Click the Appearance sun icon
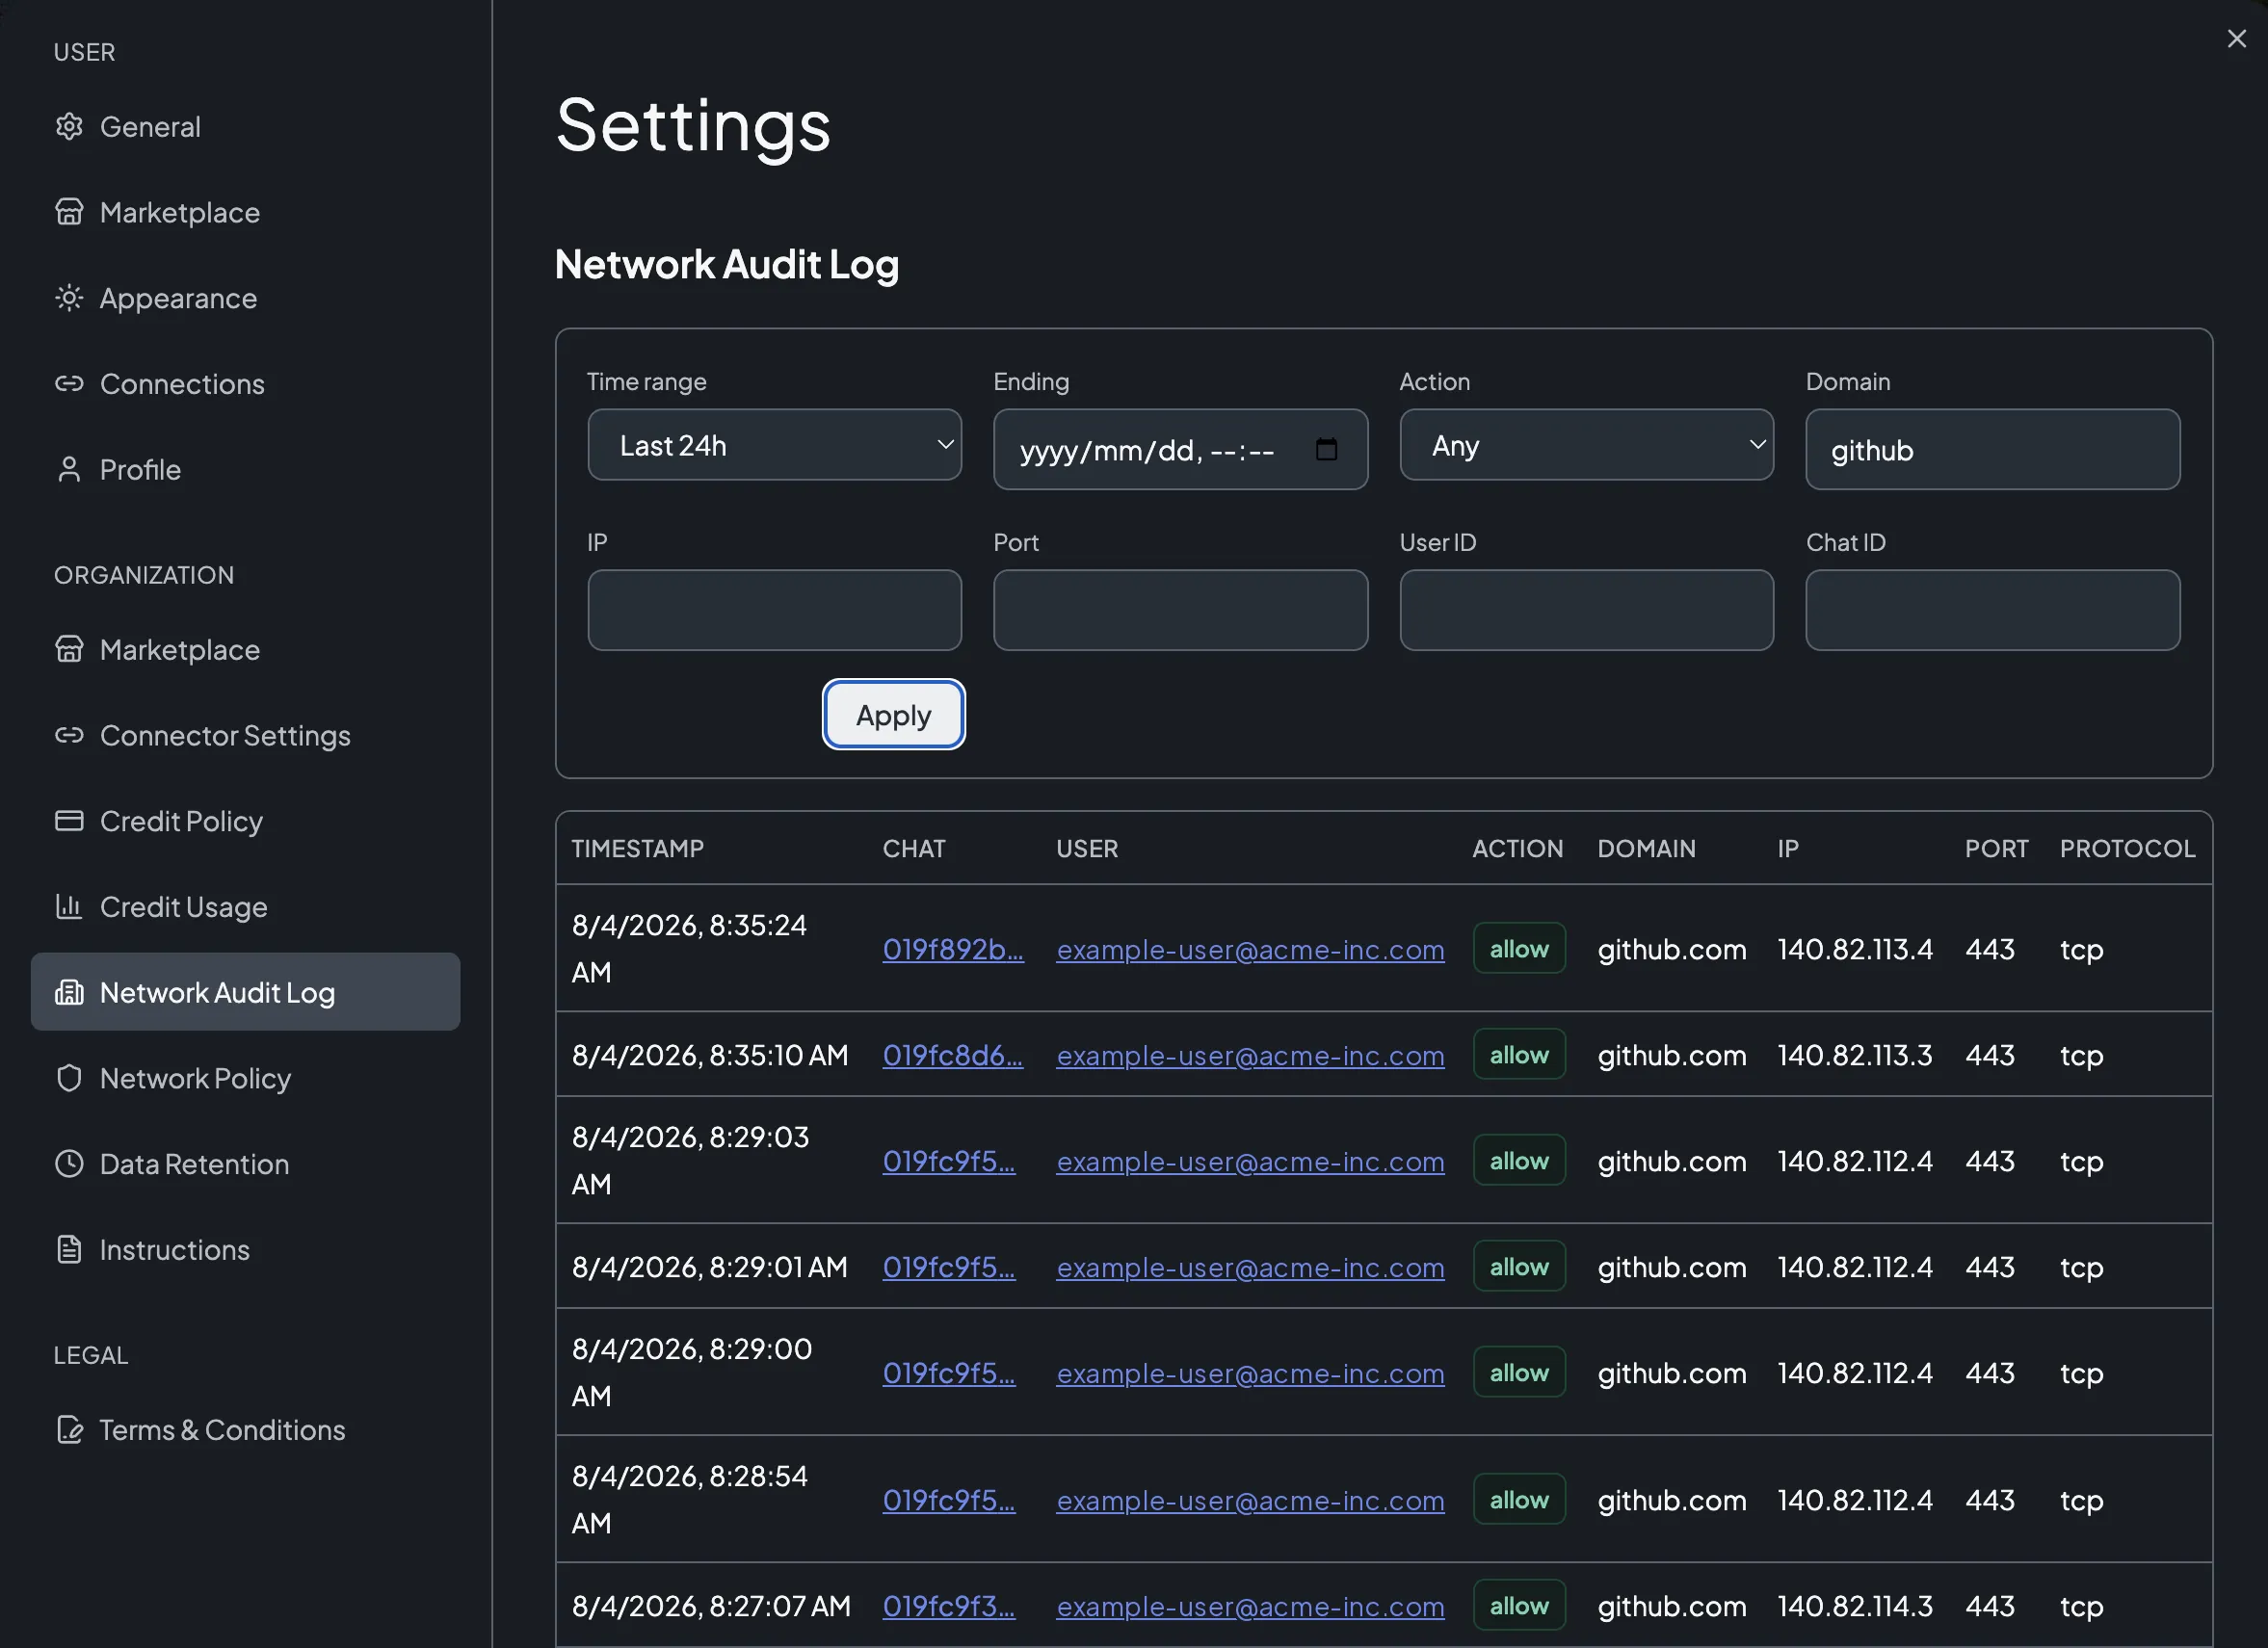 pyautogui.click(x=69, y=298)
